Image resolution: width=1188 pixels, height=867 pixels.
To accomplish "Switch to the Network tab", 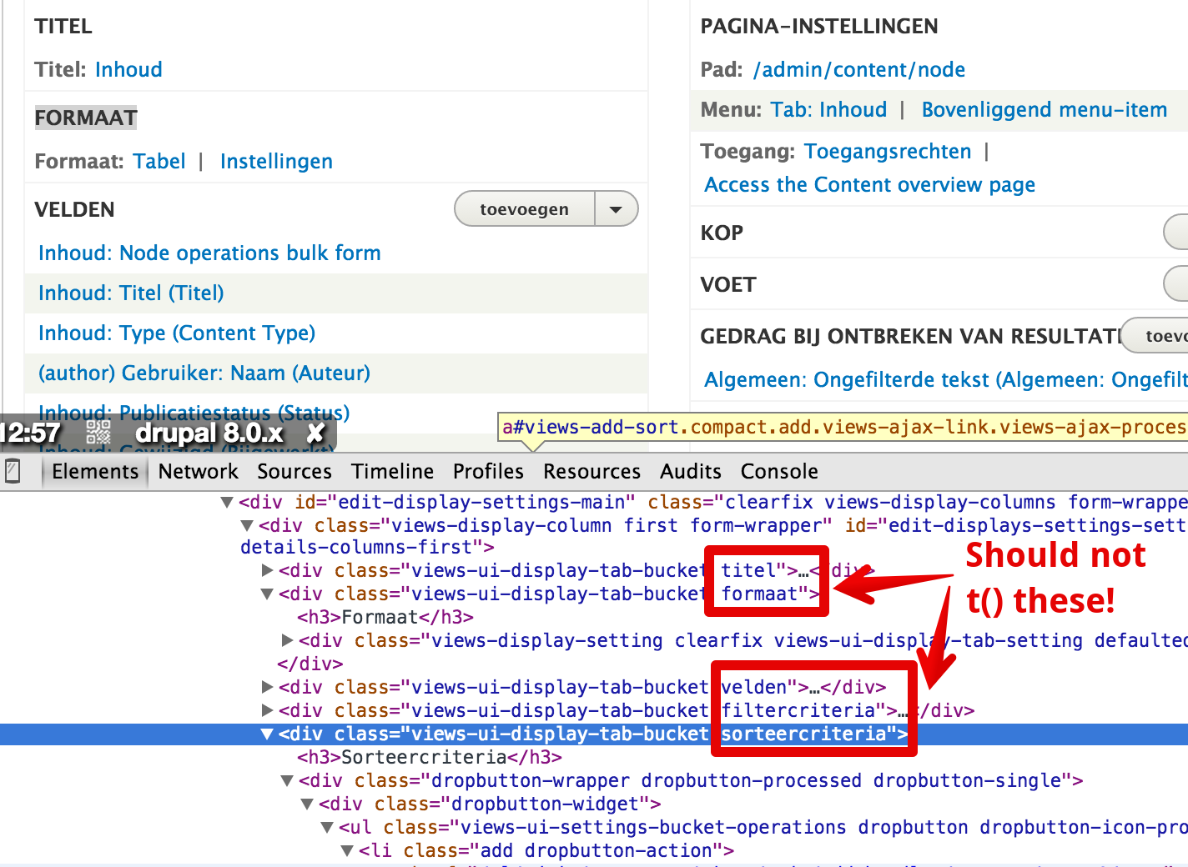I will point(199,472).
